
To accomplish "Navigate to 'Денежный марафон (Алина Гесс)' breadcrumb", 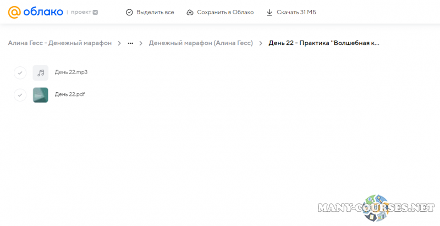I will point(201,43).
